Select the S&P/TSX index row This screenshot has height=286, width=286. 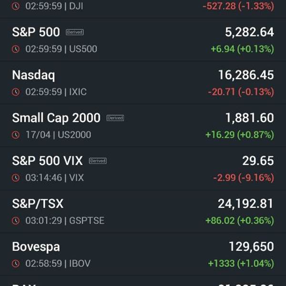(143, 212)
